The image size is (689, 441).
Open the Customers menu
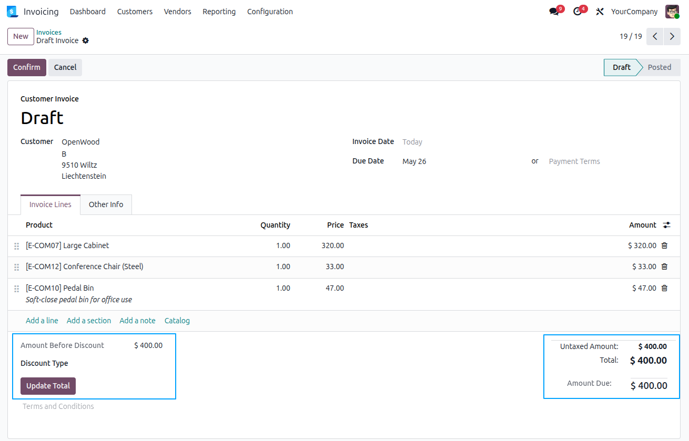point(135,12)
